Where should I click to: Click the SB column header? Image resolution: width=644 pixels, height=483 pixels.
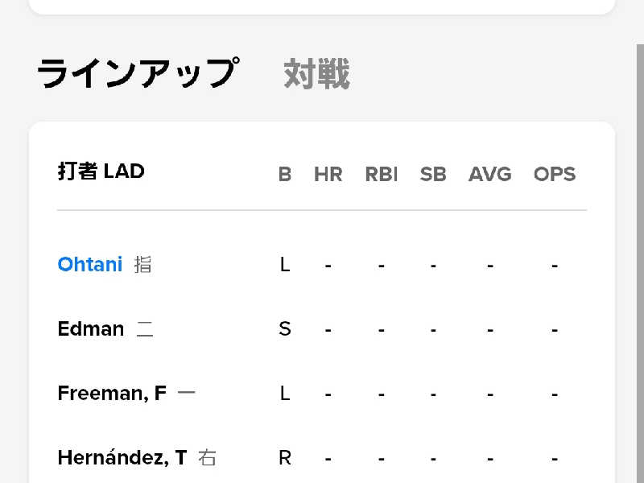(x=433, y=175)
